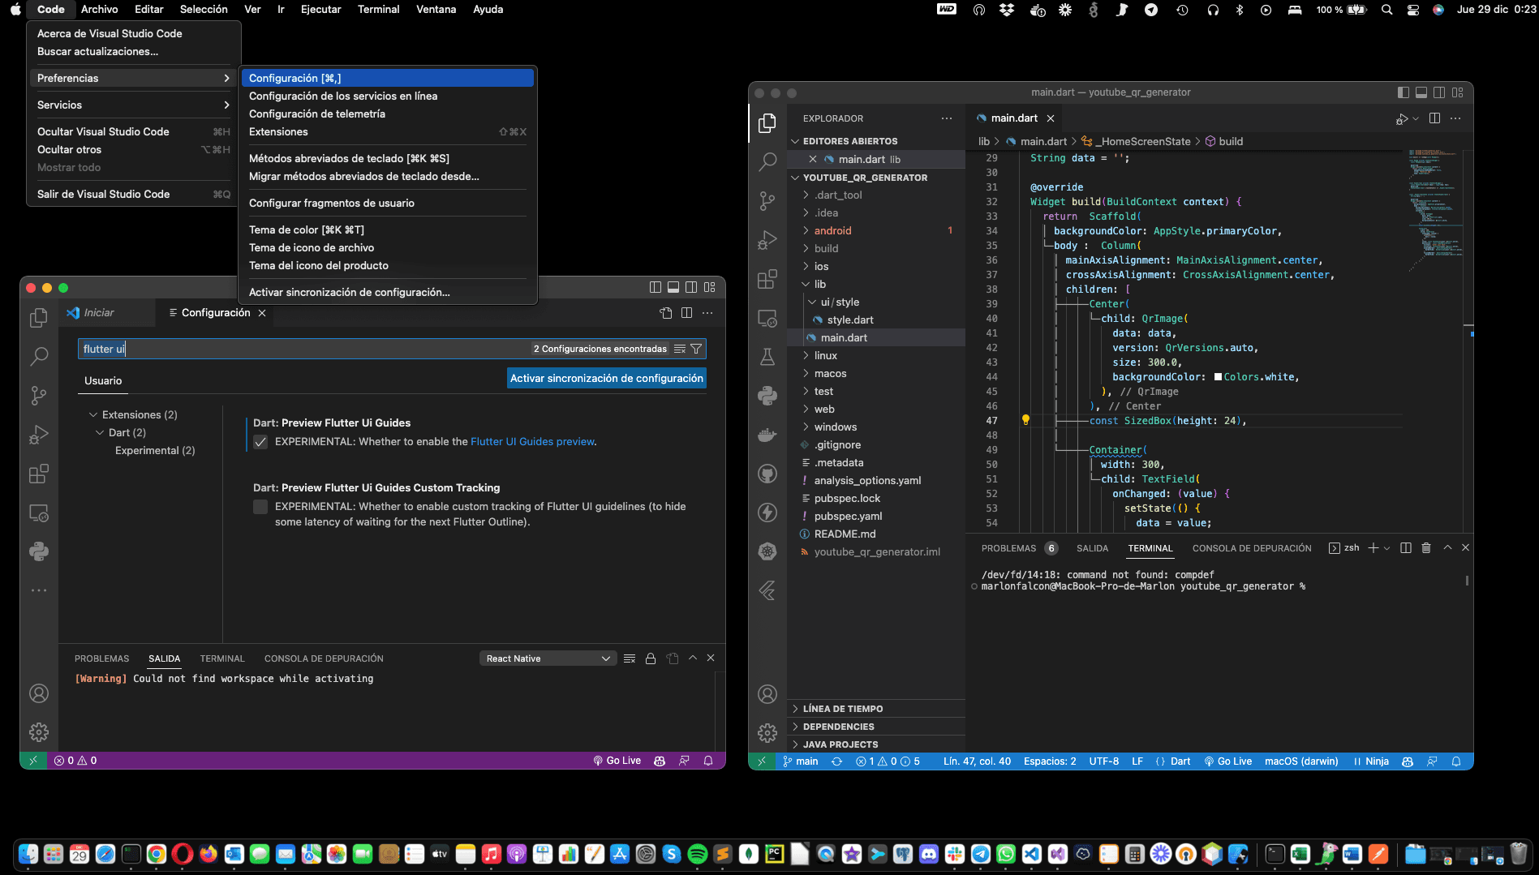Image resolution: width=1539 pixels, height=875 pixels.
Task: Open Spotlight search in macOS menu bar
Action: click(x=1387, y=10)
